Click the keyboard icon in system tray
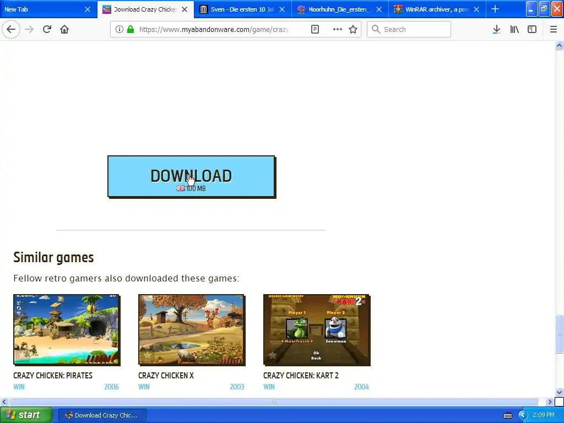Viewport: 564px width, 423px height. pyautogui.click(x=507, y=415)
